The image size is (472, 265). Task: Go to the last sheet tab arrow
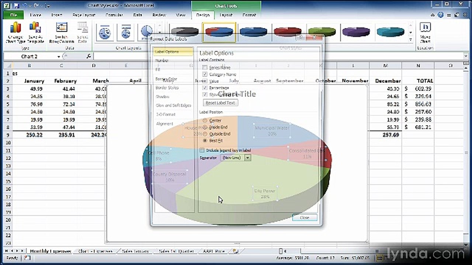23,251
